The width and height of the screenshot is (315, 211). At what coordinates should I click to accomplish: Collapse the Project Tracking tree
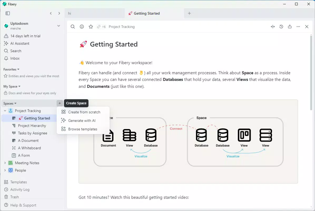click(x=5, y=111)
